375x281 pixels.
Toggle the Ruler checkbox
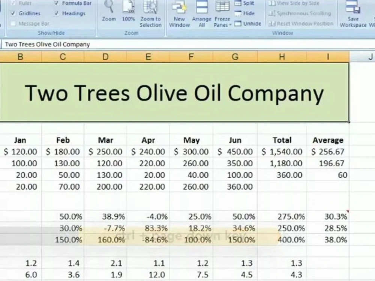click(13, 3)
